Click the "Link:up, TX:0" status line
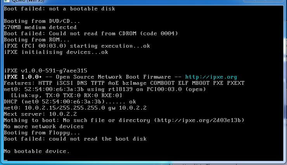 point(66,95)
